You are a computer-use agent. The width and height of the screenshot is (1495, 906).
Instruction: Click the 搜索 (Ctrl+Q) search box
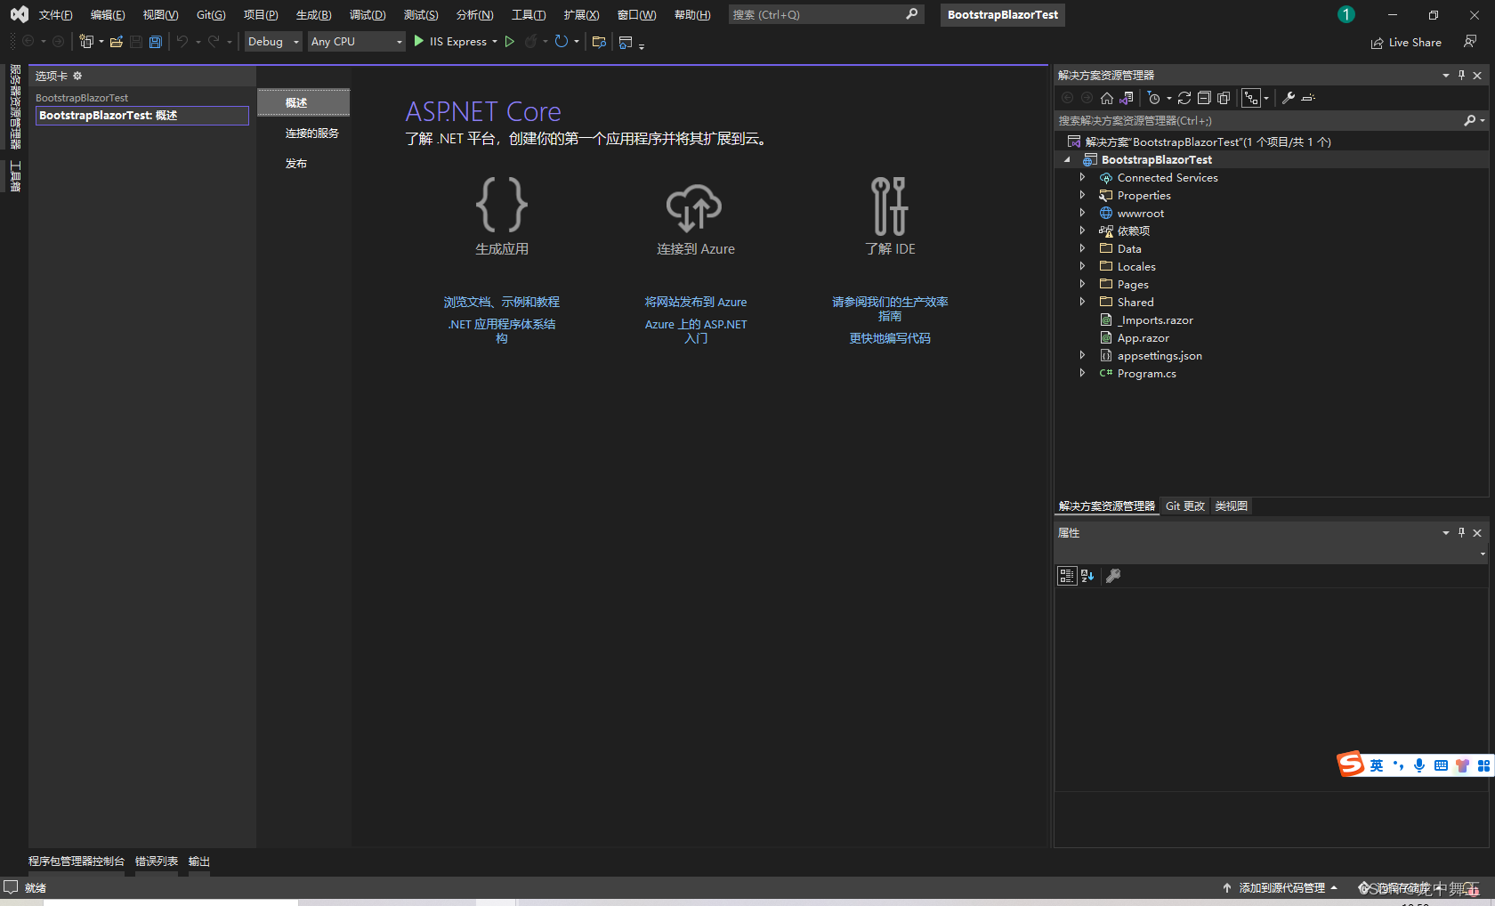(x=826, y=14)
